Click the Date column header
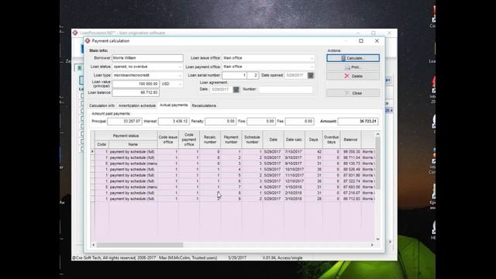496x279 pixels. point(274,139)
